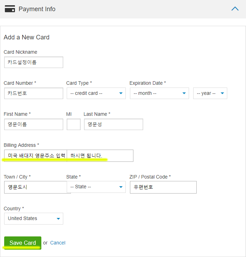Click the Card Nickname input field

tap(34, 62)
